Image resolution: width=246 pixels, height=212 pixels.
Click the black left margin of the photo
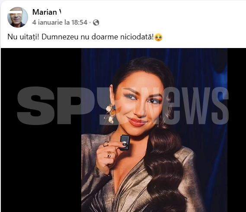coord(41,165)
